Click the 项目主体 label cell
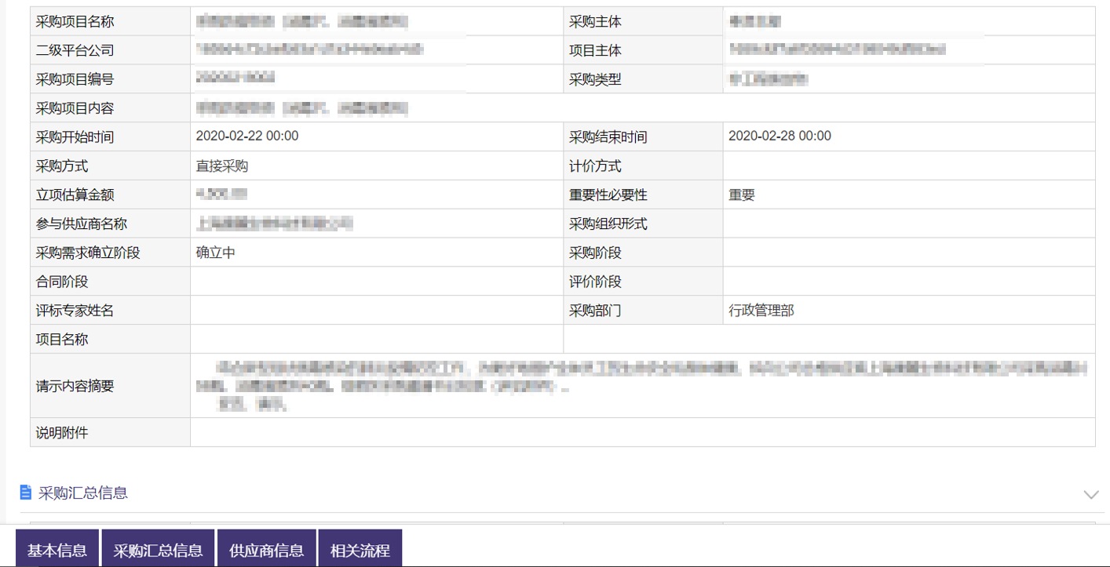 643,50
